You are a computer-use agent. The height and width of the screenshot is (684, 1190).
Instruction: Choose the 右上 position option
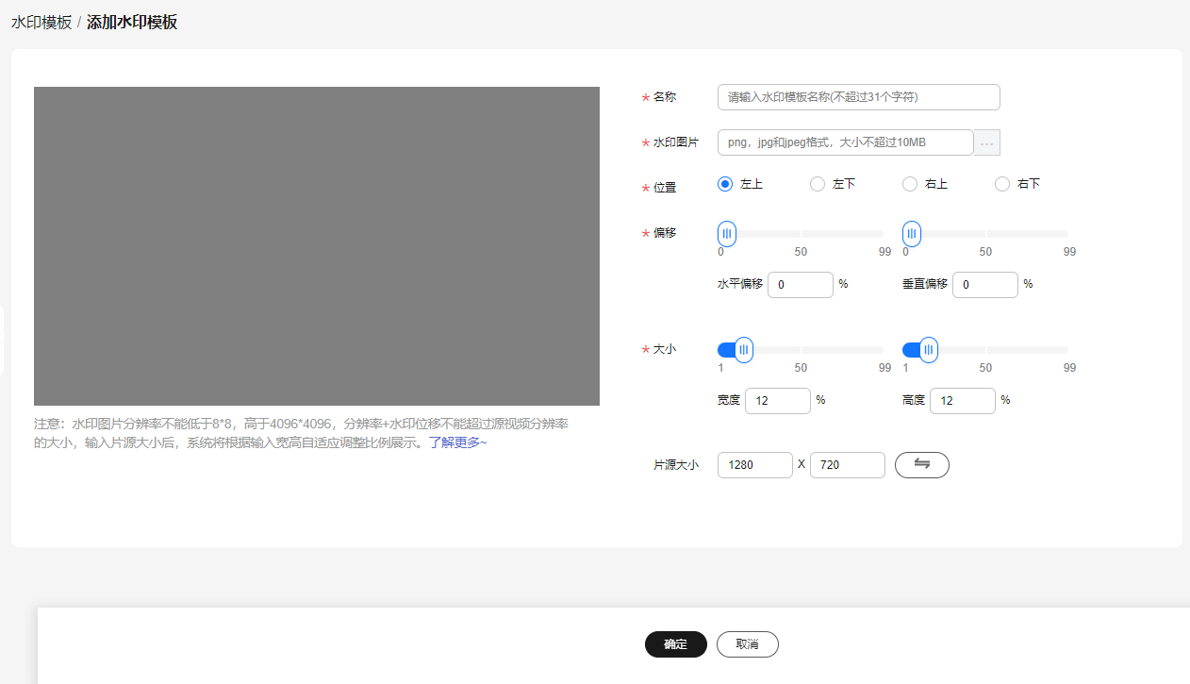click(910, 184)
